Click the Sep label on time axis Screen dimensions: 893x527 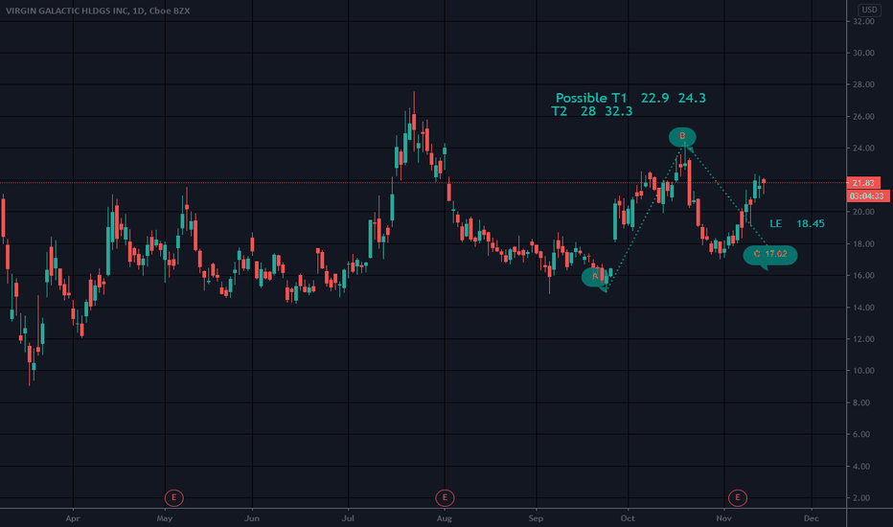click(x=536, y=518)
